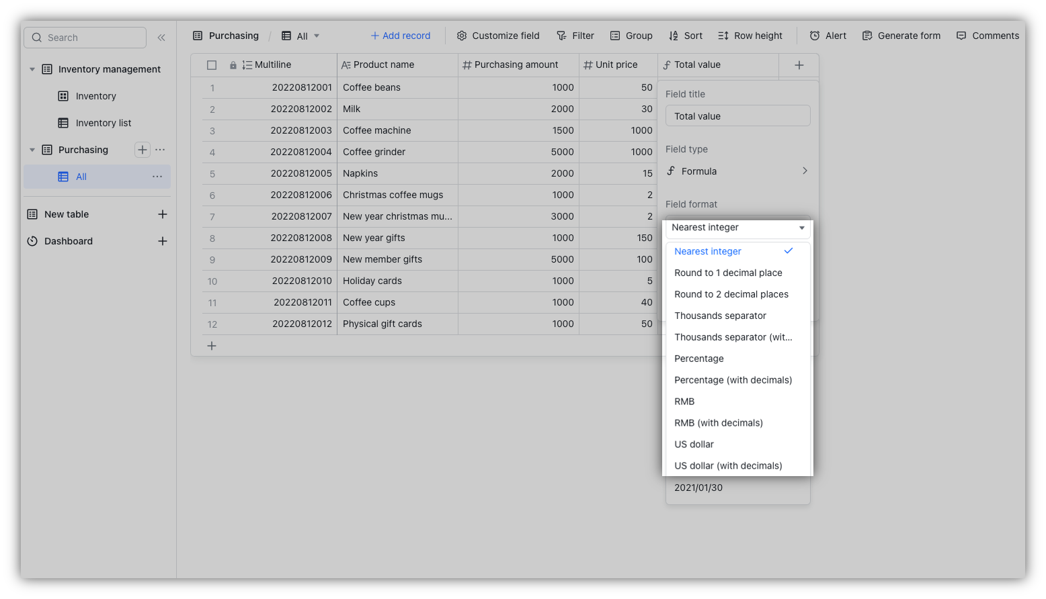The width and height of the screenshot is (1046, 599).
Task: Create a New table from the sidebar
Action: tap(66, 214)
